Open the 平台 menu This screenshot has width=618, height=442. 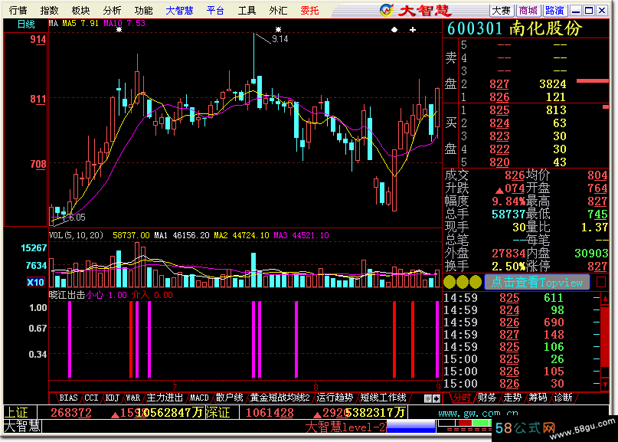[215, 10]
